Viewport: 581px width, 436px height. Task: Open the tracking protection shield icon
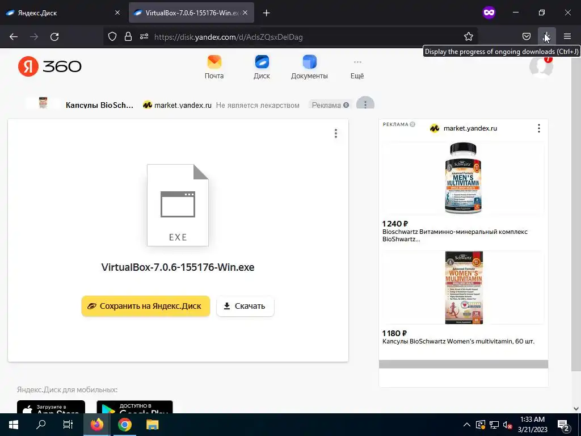(112, 36)
